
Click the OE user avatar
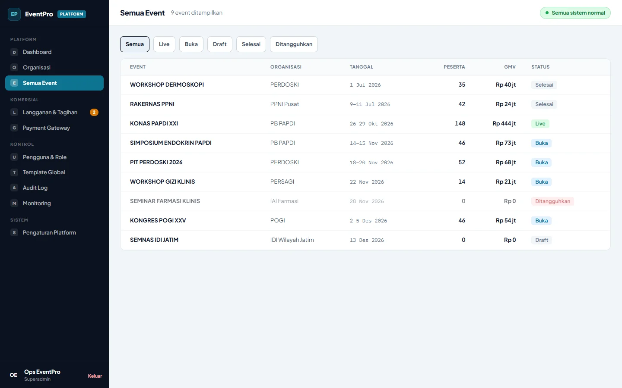[14, 375]
